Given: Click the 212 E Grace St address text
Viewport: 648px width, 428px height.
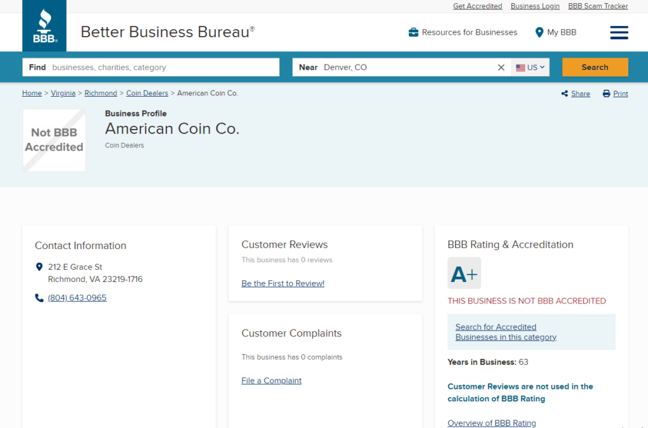Looking at the screenshot, I should pyautogui.click(x=75, y=267).
